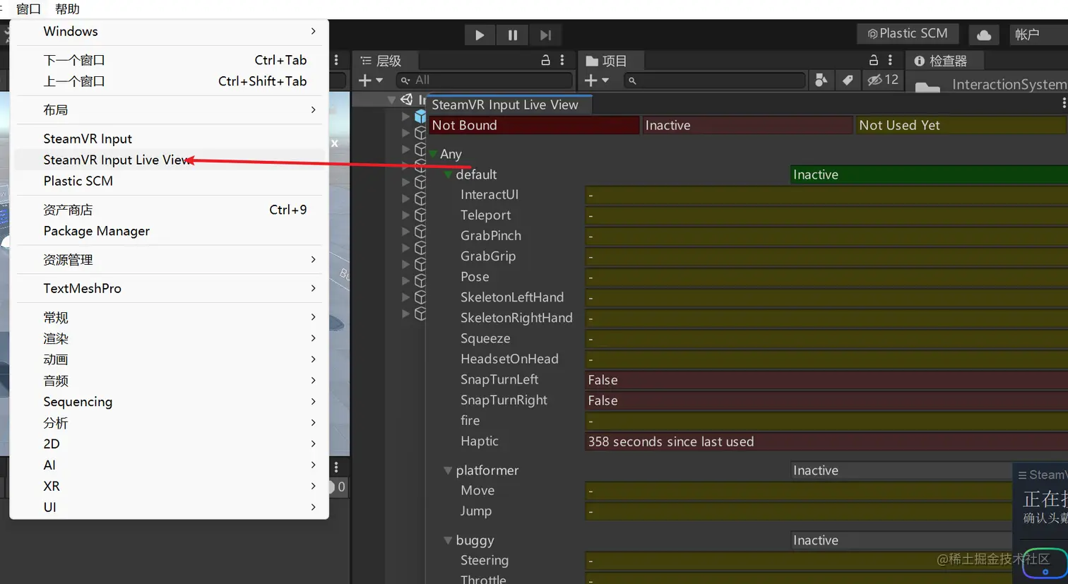Expand the 分析 analysis submenu
Screen dimensions: 1068x584
tap(170, 423)
